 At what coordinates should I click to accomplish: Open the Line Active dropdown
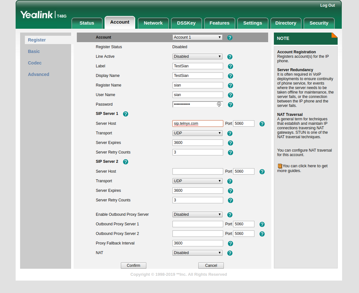[x=197, y=56]
